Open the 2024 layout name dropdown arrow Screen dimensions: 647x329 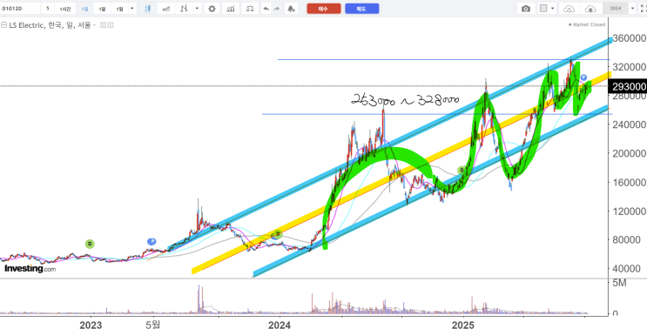632,9
